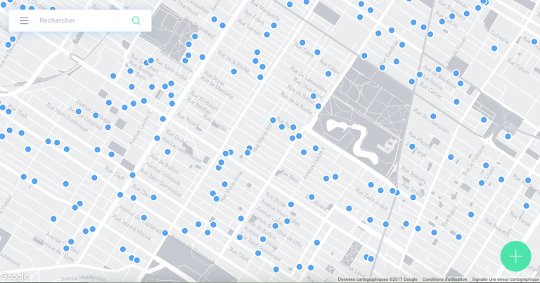Image resolution: width=540 pixels, height=283 pixels.
Task: Select the marker below the Rue Dufresne label
Action: click(494, 48)
